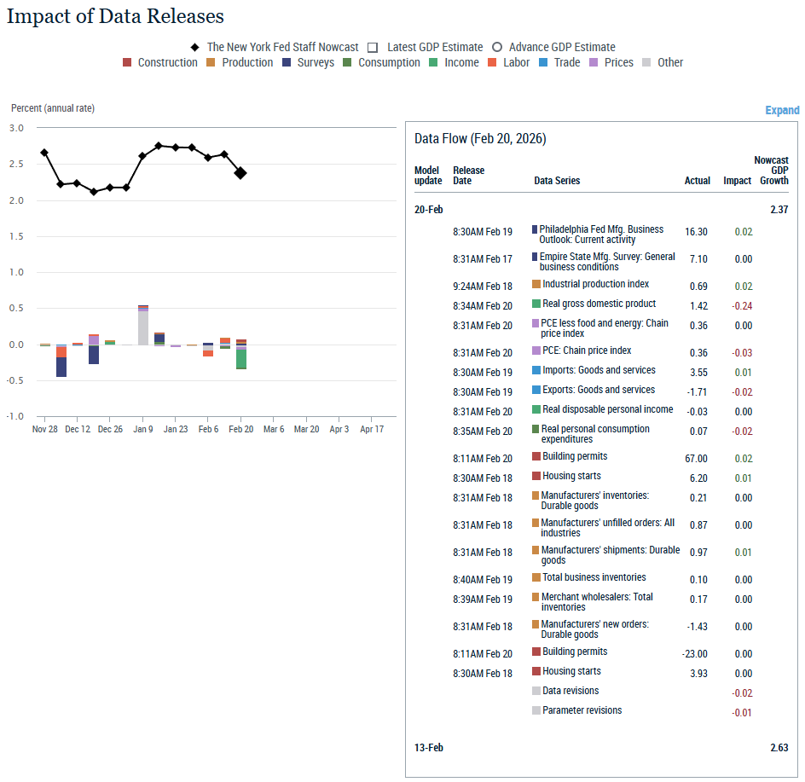Expand the 13-Feb model update row
This screenshot has height=782, width=805.
(429, 748)
